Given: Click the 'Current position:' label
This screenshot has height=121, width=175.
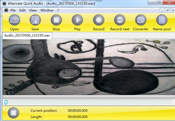Looking at the screenshot, I should point(44,111).
